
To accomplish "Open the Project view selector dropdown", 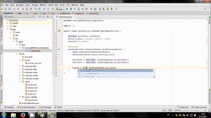I will [x=19, y=17].
